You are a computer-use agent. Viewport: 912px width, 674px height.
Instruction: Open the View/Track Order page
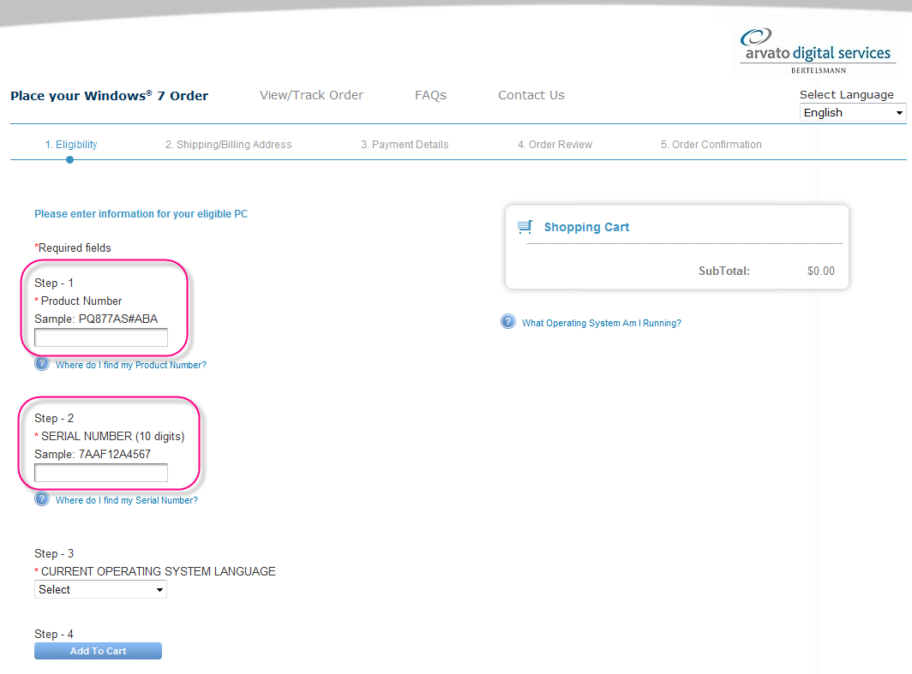pyautogui.click(x=311, y=95)
